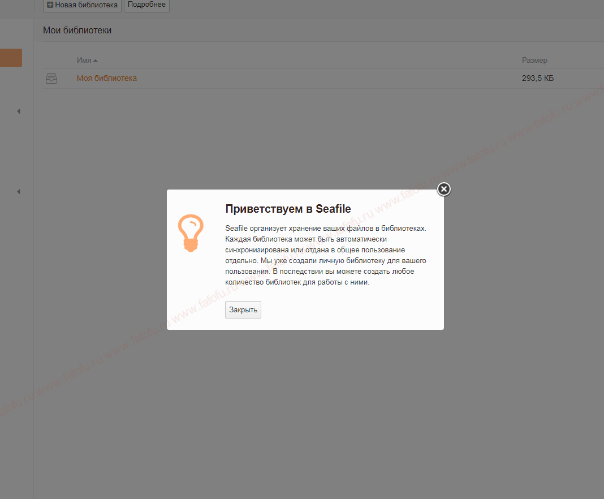Select the highlighted orange sidebar item
604x499 pixels.
pos(11,58)
